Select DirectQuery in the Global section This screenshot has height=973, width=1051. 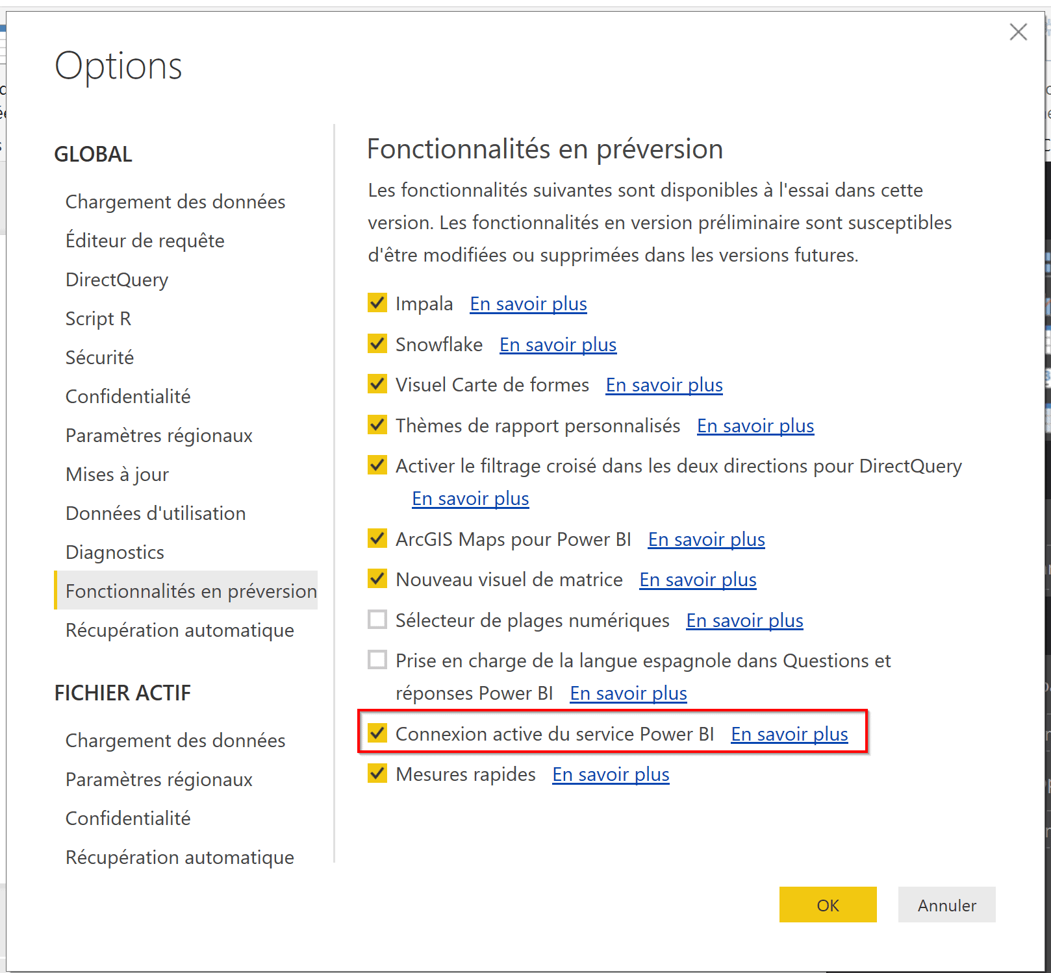(117, 280)
